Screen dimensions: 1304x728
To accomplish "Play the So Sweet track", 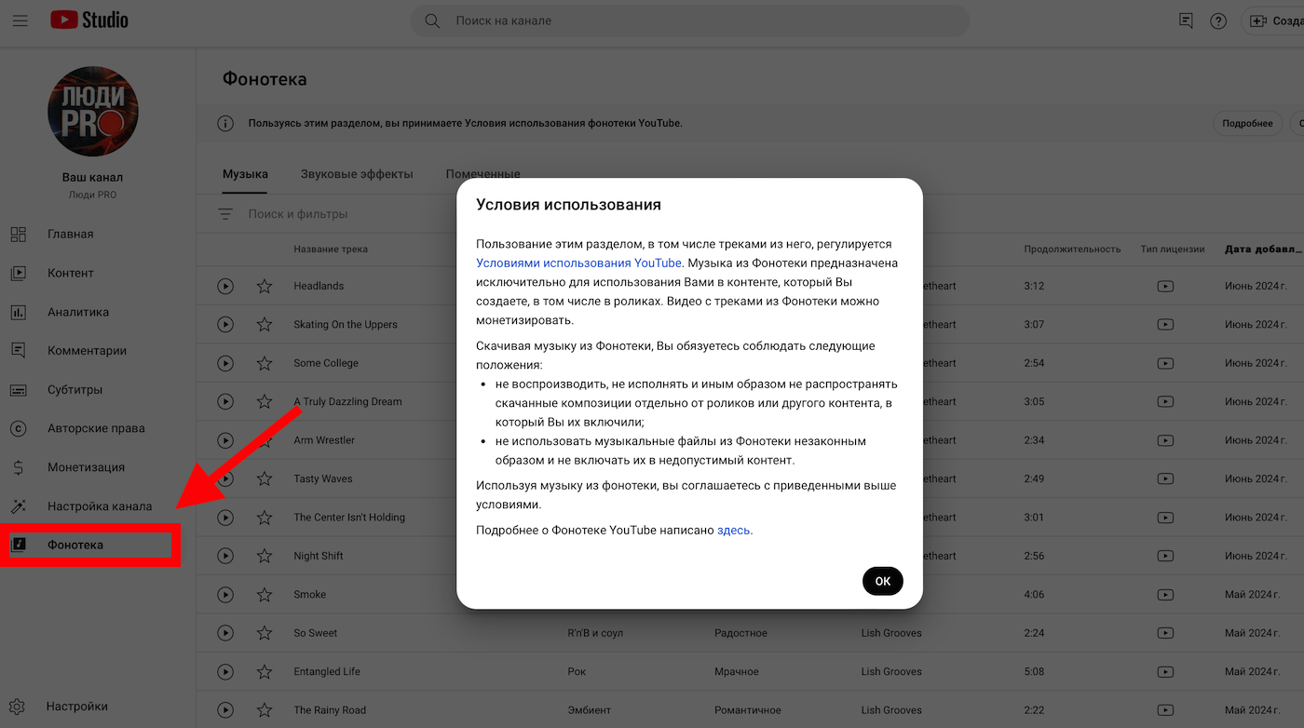I will [225, 633].
